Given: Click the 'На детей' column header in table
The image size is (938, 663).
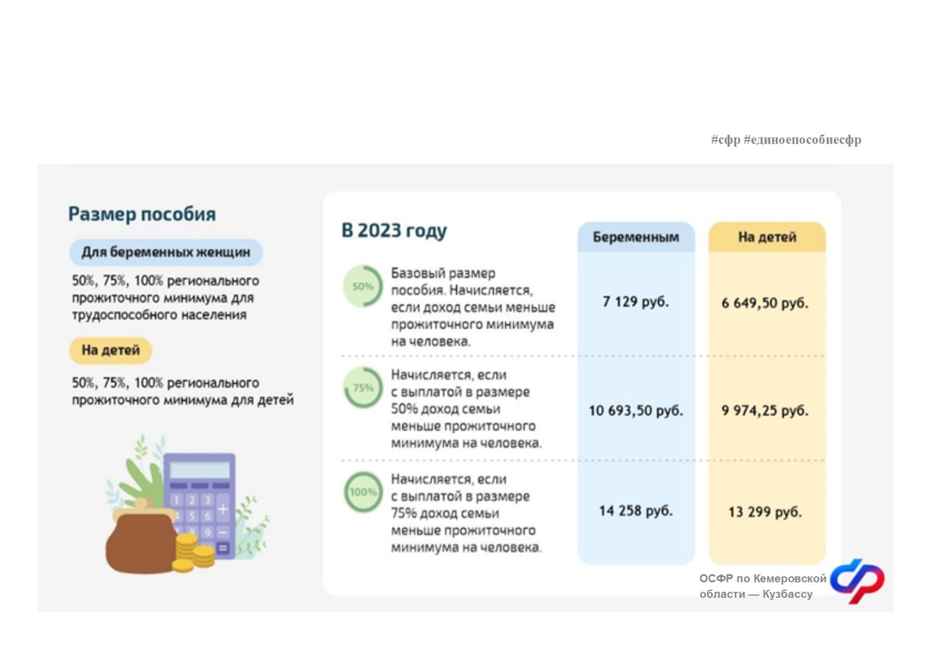Looking at the screenshot, I should [767, 237].
